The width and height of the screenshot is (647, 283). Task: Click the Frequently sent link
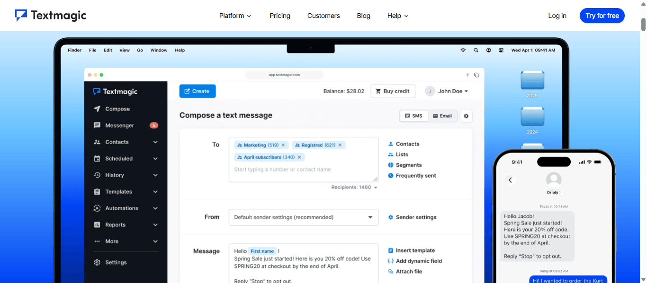[412, 176]
